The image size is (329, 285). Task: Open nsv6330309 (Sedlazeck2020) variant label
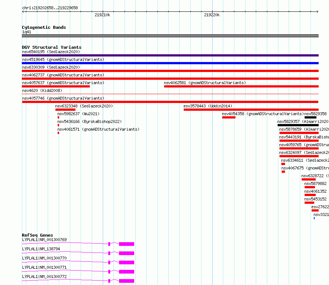[51, 67]
